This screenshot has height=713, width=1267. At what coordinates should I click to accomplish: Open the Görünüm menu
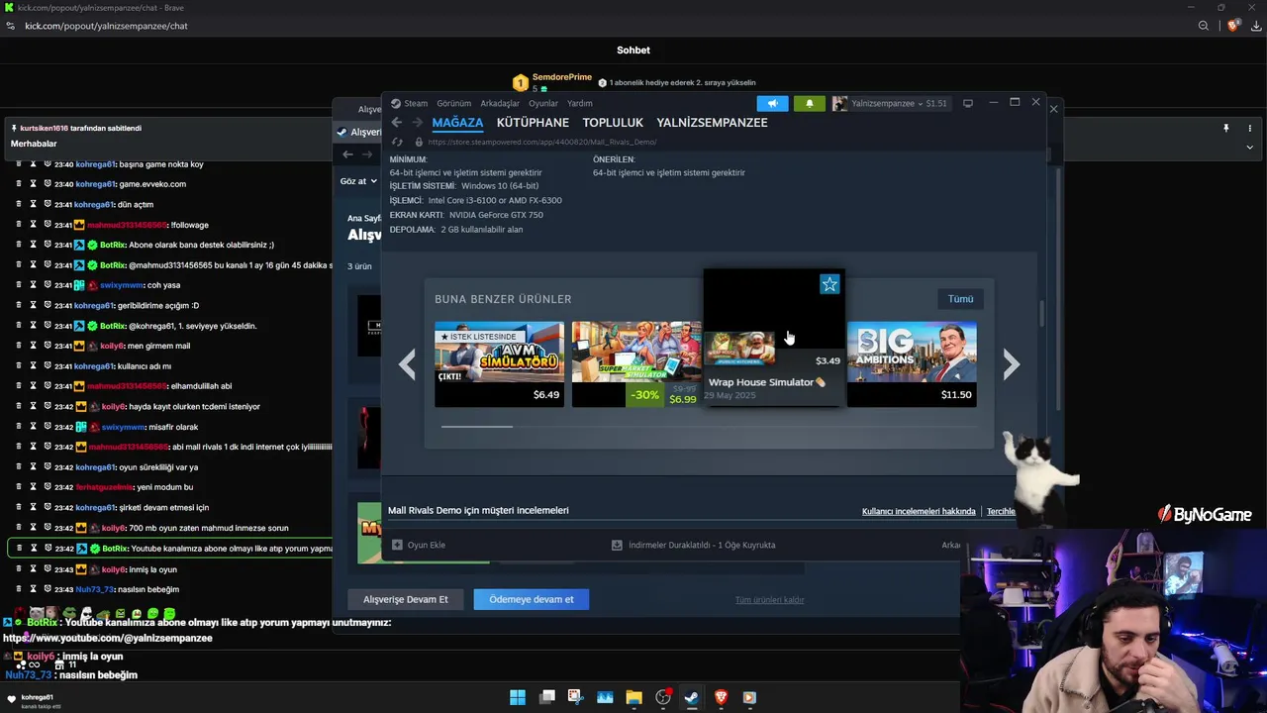click(x=454, y=103)
